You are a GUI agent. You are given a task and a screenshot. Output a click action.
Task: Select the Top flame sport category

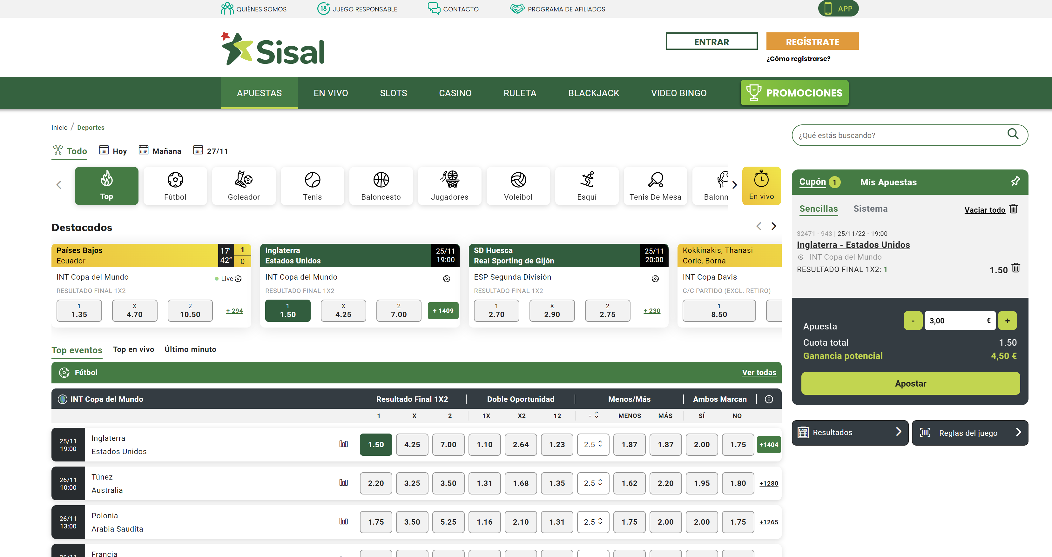click(x=106, y=186)
